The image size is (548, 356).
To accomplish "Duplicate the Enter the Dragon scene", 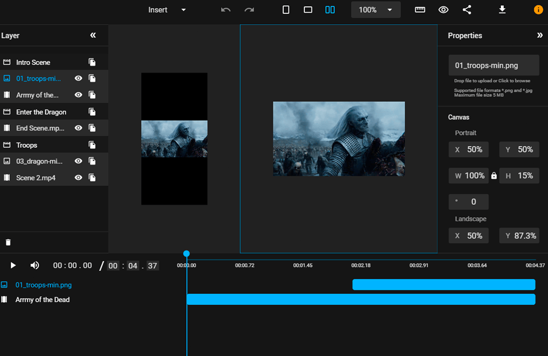I will click(92, 112).
